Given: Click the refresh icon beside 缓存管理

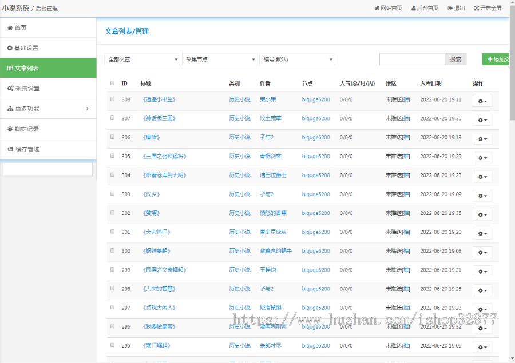Looking at the screenshot, I should (x=10, y=150).
